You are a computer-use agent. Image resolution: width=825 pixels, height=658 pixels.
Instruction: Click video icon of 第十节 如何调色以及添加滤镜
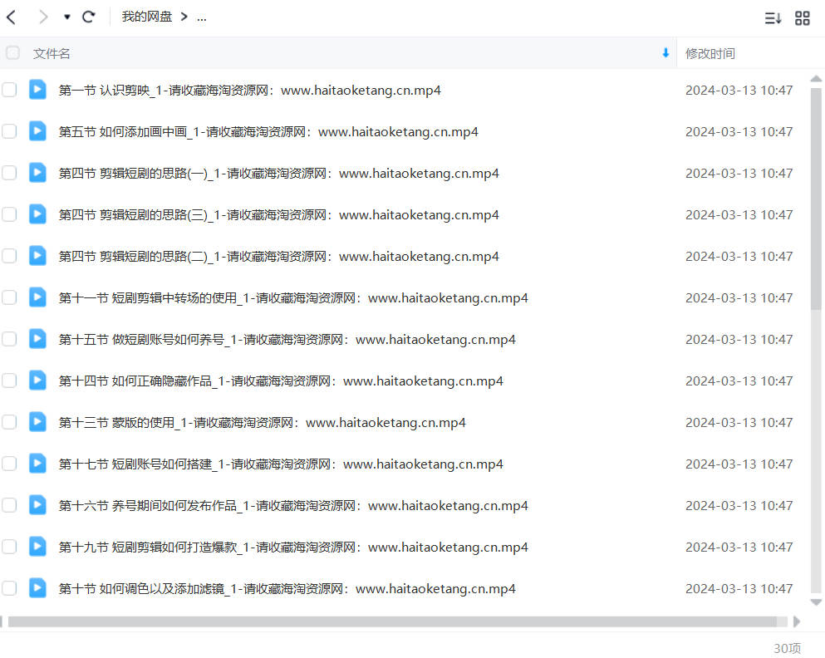tap(37, 588)
